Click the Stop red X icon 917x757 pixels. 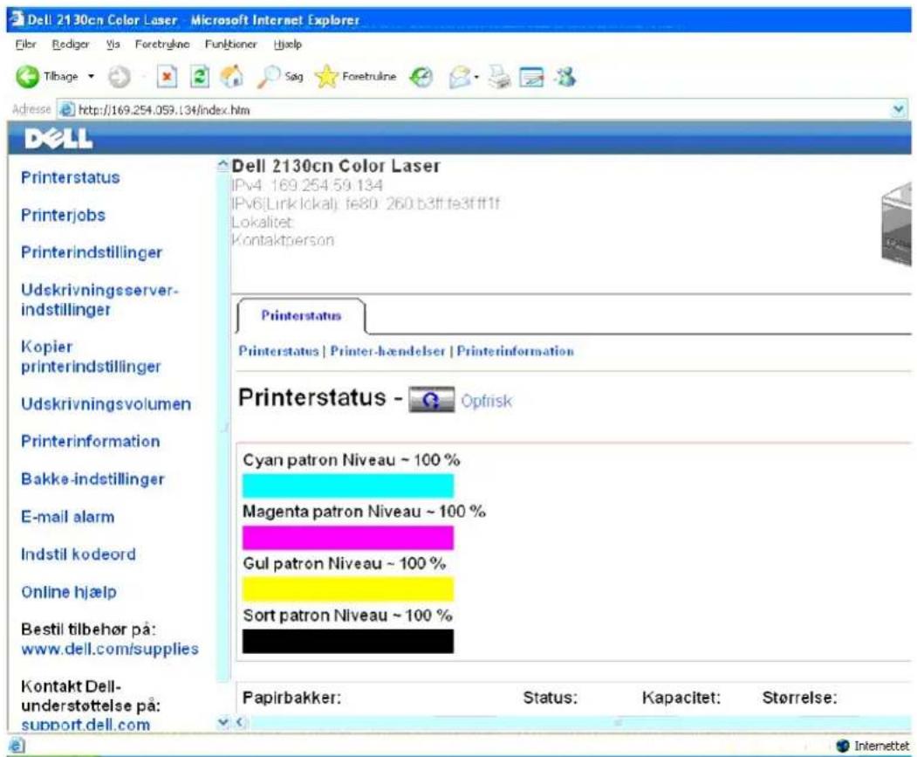pos(167,77)
